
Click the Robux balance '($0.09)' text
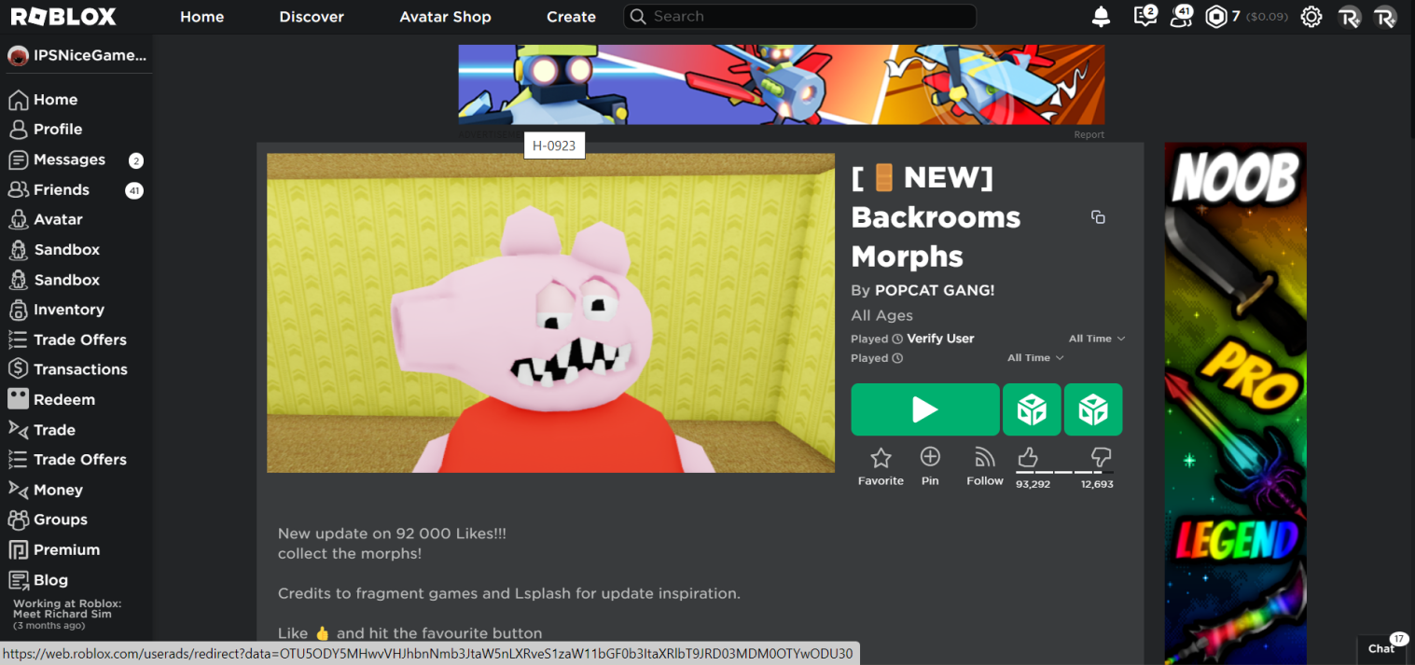click(x=1267, y=17)
